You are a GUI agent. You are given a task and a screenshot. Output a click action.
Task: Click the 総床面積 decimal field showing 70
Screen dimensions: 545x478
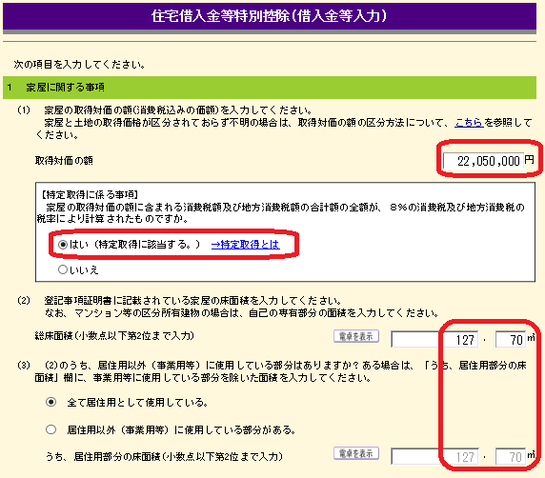click(511, 339)
